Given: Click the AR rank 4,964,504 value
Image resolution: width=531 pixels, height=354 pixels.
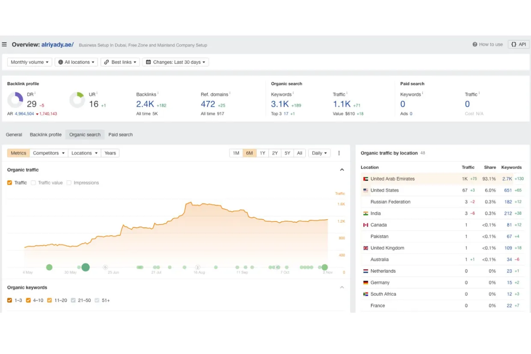Looking at the screenshot, I should [x=24, y=114].
